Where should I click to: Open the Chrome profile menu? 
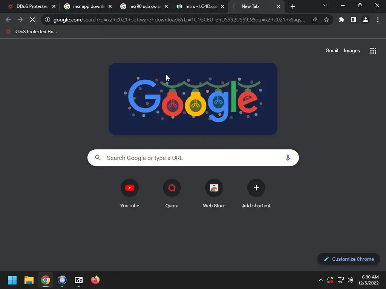point(366,20)
